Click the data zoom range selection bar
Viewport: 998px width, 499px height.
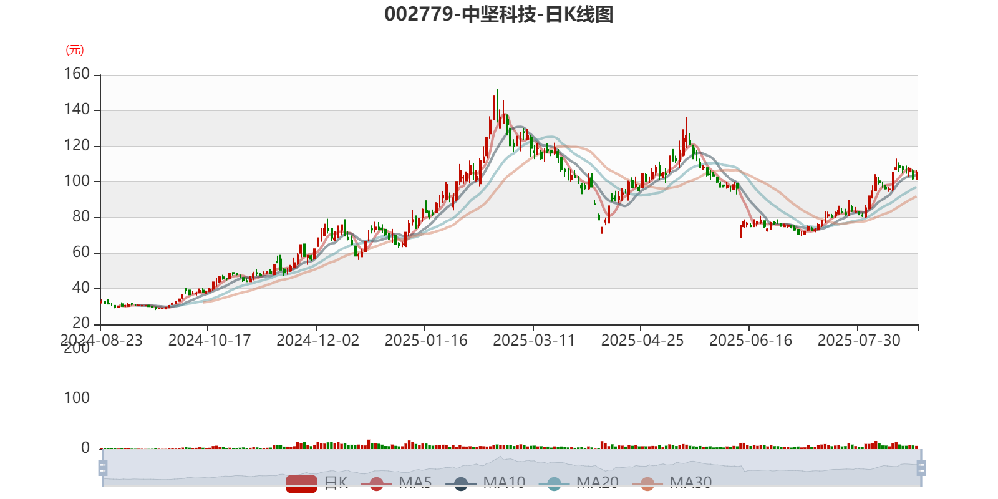tap(511, 467)
